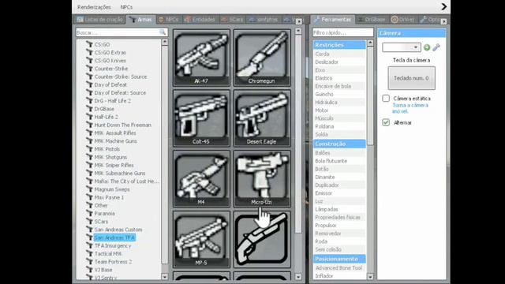Image resolution: width=505 pixels, height=284 pixels.
Task: Open M9K Sniper Rifles category
Action: tap(114, 165)
